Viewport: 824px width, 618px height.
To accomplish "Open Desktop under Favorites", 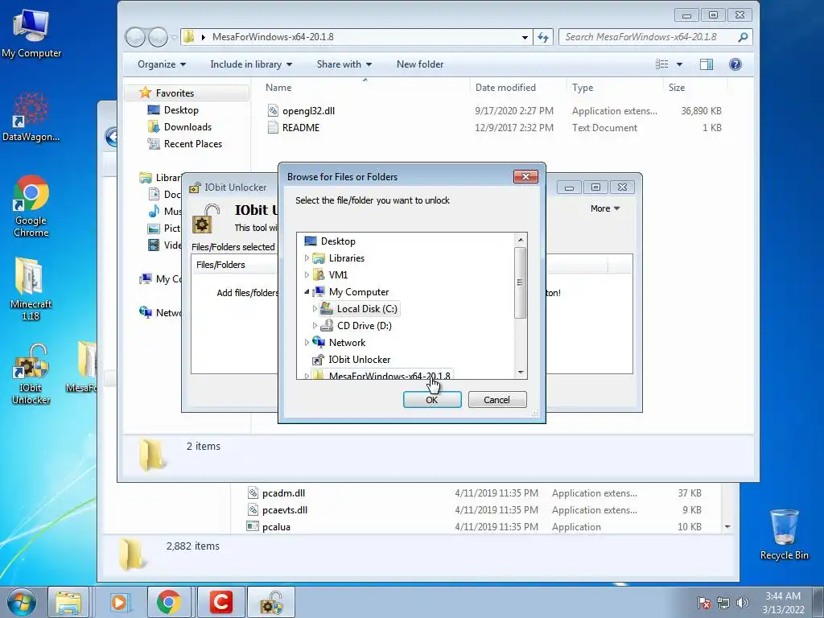I will click(x=181, y=109).
